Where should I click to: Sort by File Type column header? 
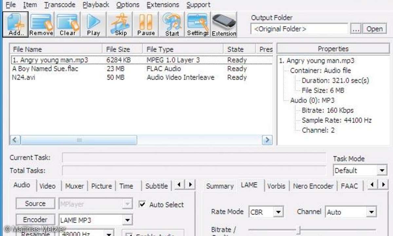pyautogui.click(x=183, y=49)
